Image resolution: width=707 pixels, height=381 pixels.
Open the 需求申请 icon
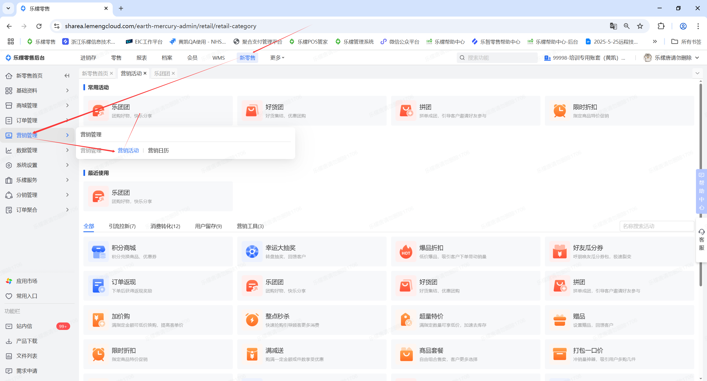click(9, 371)
